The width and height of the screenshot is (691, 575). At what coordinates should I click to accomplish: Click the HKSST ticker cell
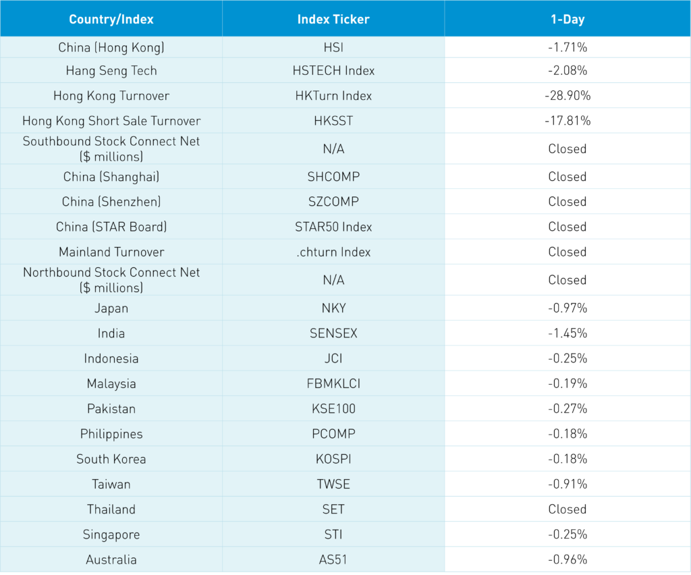tap(333, 121)
